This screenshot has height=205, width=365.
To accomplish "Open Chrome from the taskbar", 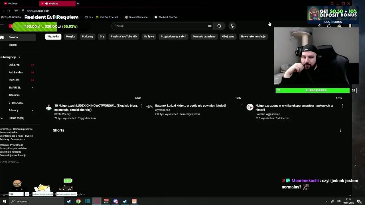I will (x=78, y=201).
